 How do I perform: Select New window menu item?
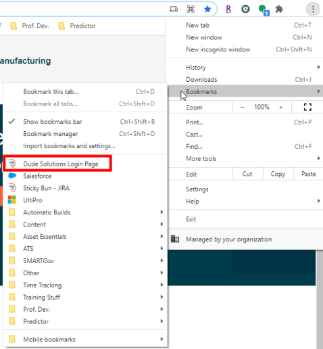245,37
